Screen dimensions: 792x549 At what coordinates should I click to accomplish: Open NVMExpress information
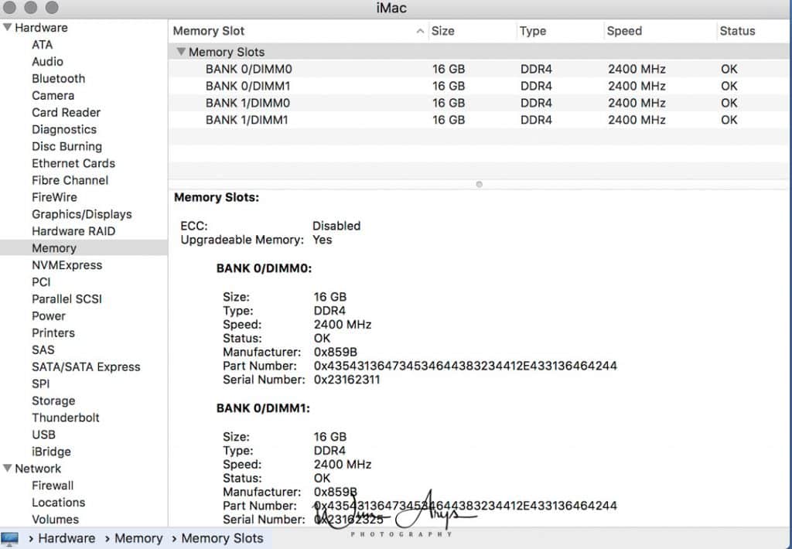[67, 265]
